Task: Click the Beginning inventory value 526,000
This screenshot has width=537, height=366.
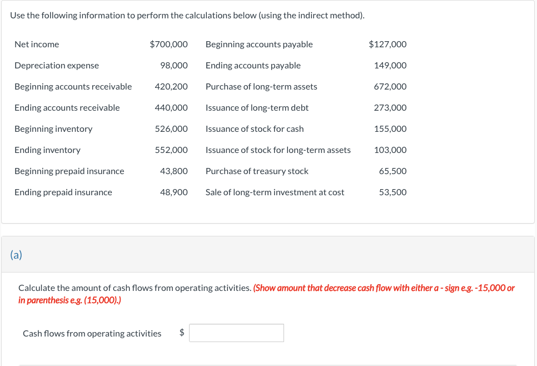Action: pos(171,129)
